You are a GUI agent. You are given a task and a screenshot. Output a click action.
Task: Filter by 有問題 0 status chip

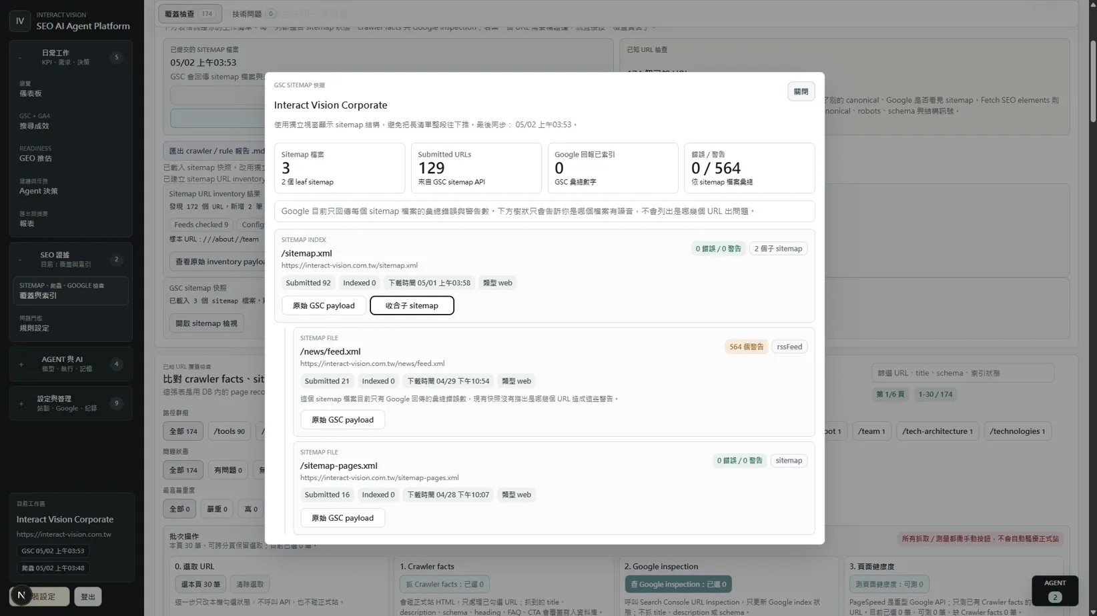(x=228, y=470)
